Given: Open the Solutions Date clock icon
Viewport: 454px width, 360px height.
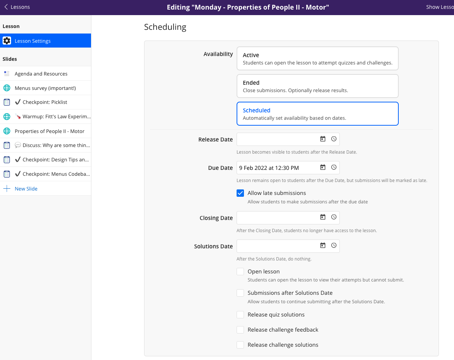Looking at the screenshot, I should tap(334, 246).
